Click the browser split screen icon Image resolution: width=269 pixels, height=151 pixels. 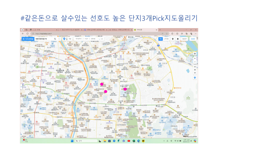pyautogui.click(x=177, y=34)
